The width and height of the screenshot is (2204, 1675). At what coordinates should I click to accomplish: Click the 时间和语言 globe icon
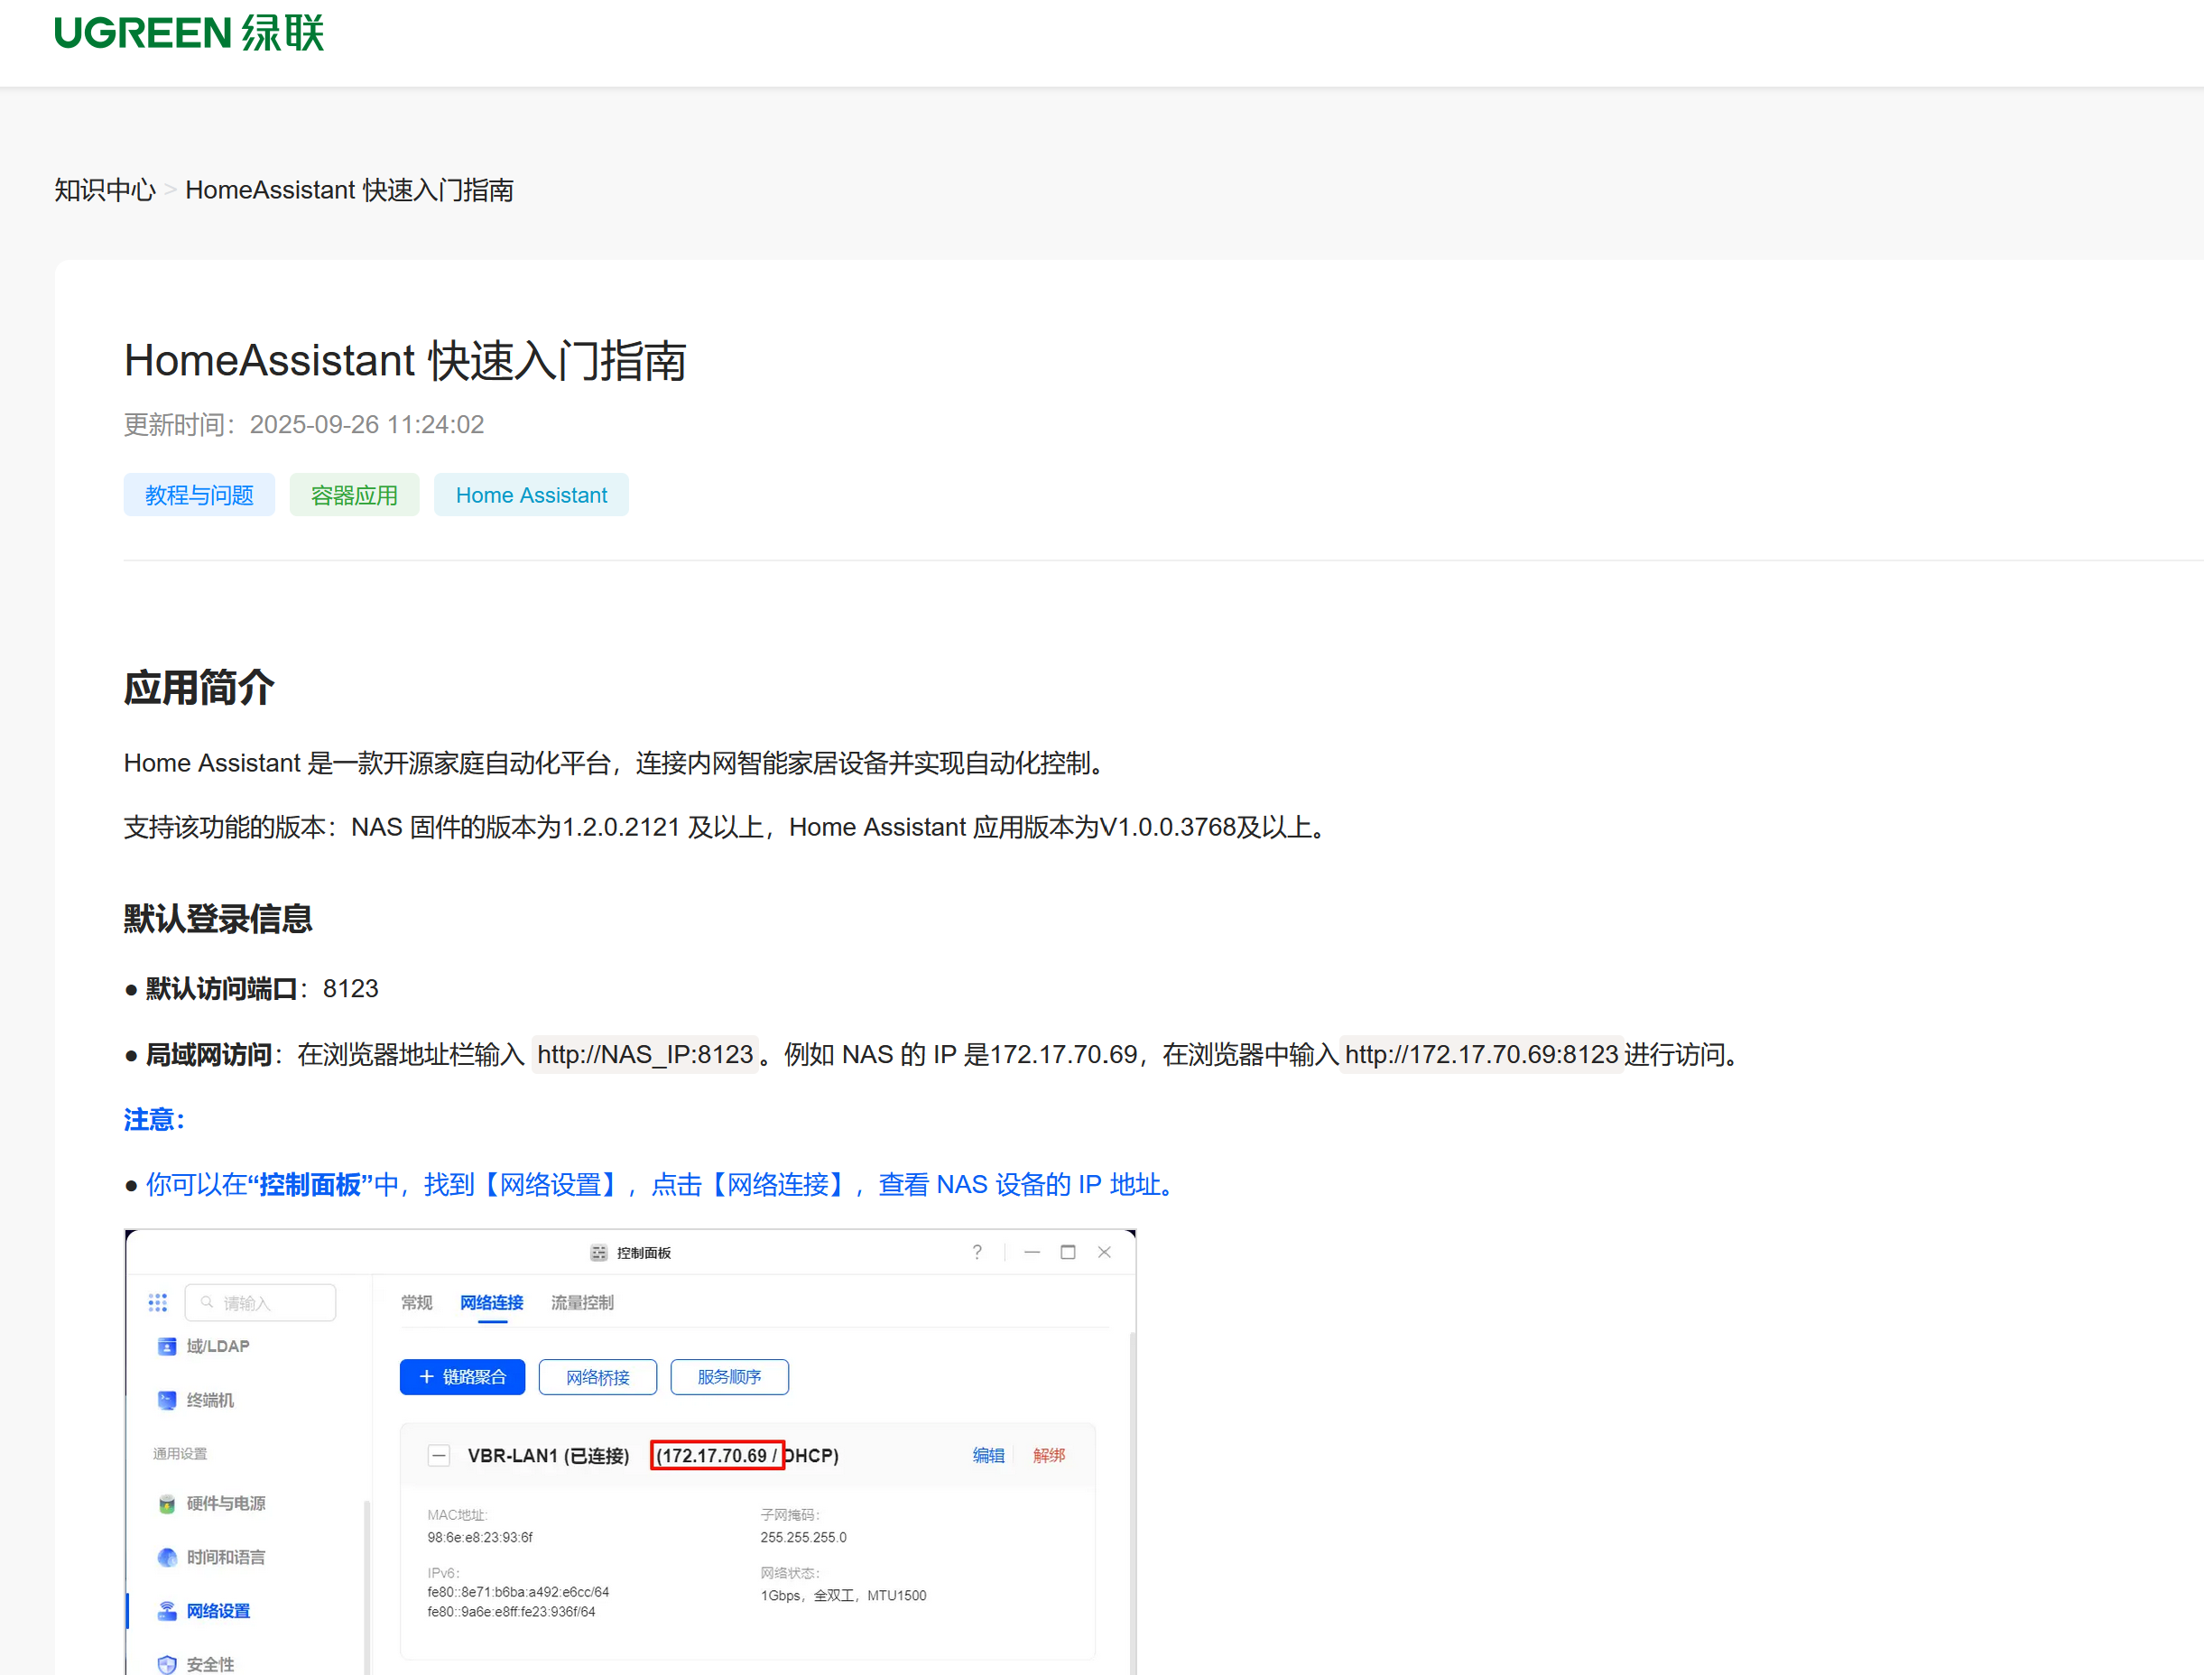(166, 1558)
